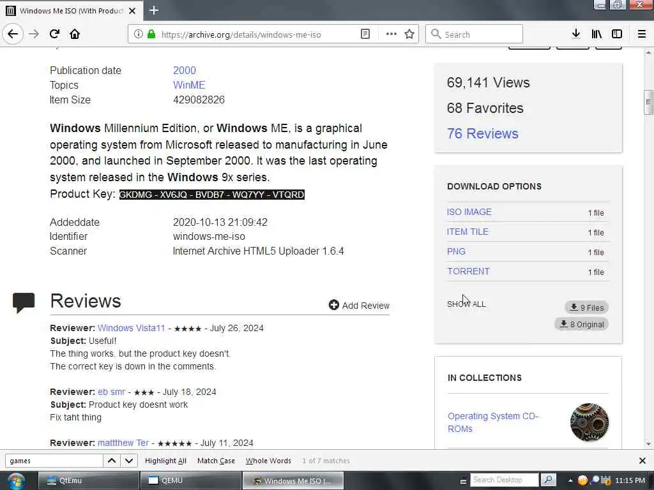654x490 pixels.
Task: Open the 76 Reviews link
Action: click(483, 134)
